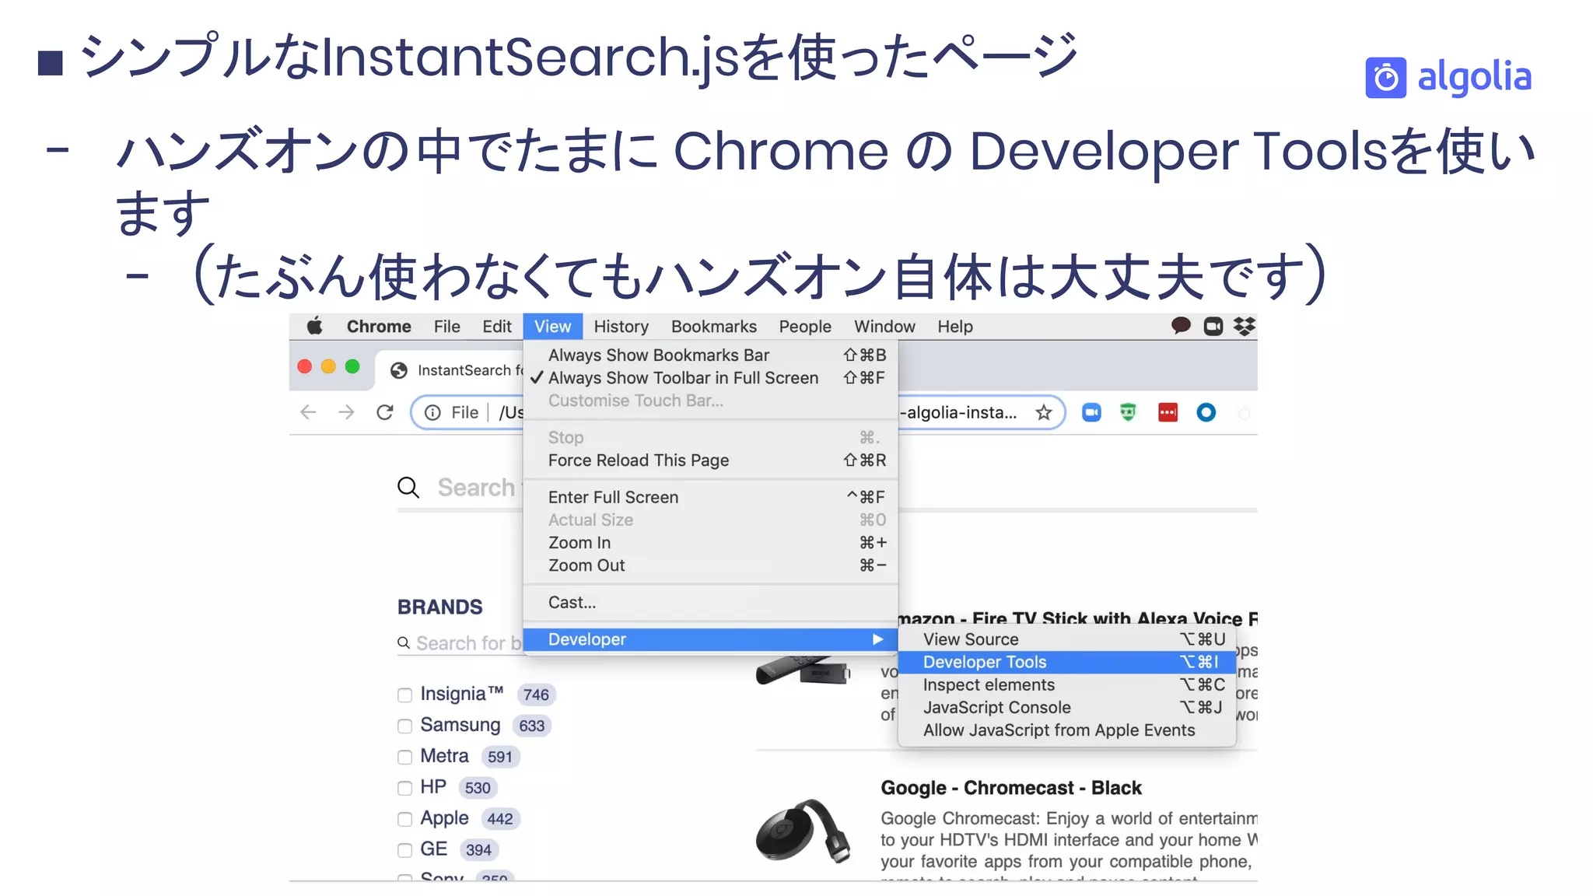Open the Window menu
The image size is (1593, 896).
pos(884,327)
